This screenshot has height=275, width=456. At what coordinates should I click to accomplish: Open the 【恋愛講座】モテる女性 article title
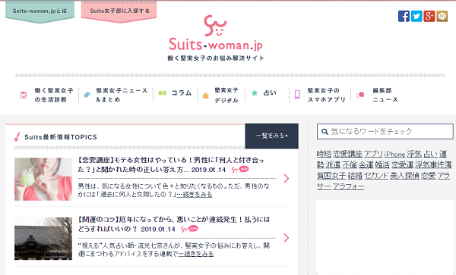pos(171,164)
